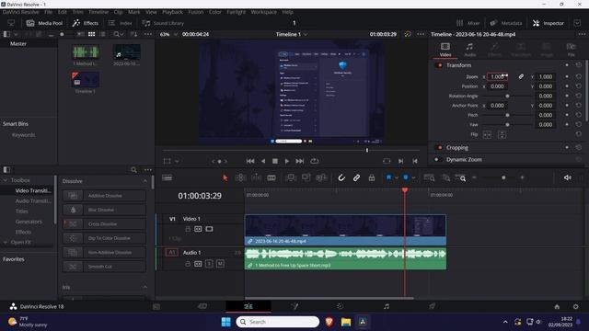Click the timeline zoom out minus

point(474,177)
